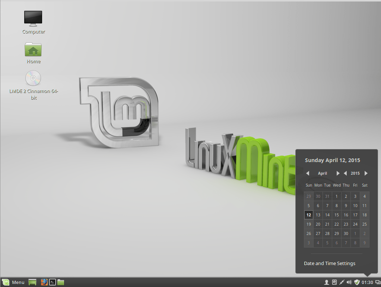Open the Linux Mint Menu button
The image size is (381, 287).
click(13, 282)
